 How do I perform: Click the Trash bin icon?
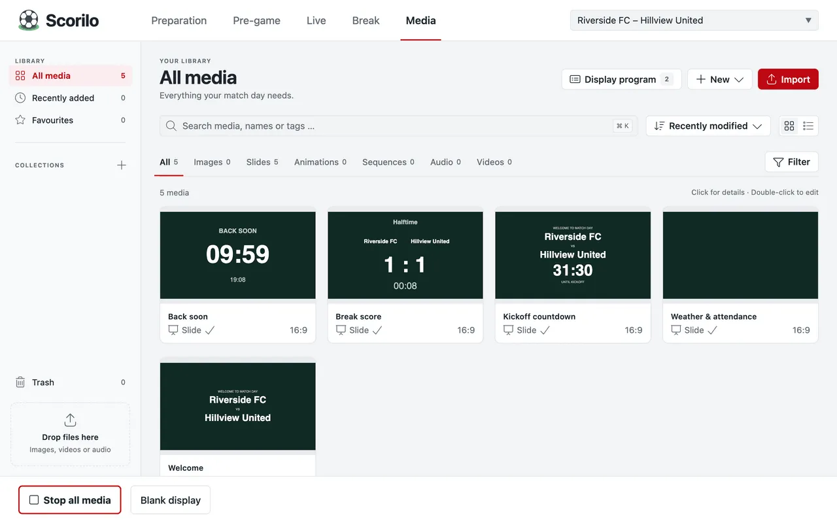point(20,382)
